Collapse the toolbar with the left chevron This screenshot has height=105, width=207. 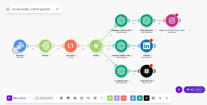pos(167,98)
